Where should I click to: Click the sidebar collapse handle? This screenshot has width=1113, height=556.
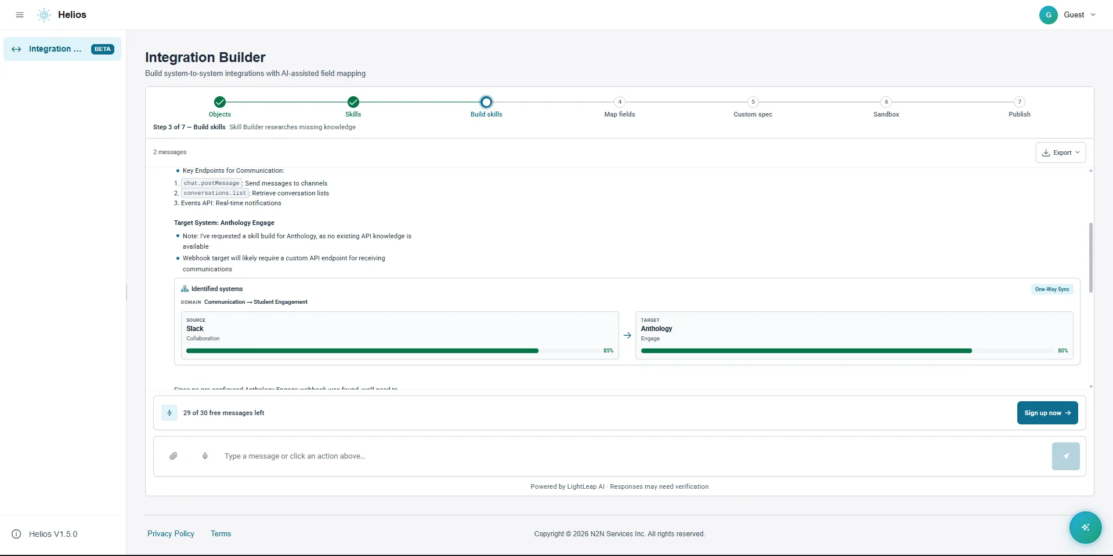[127, 293]
